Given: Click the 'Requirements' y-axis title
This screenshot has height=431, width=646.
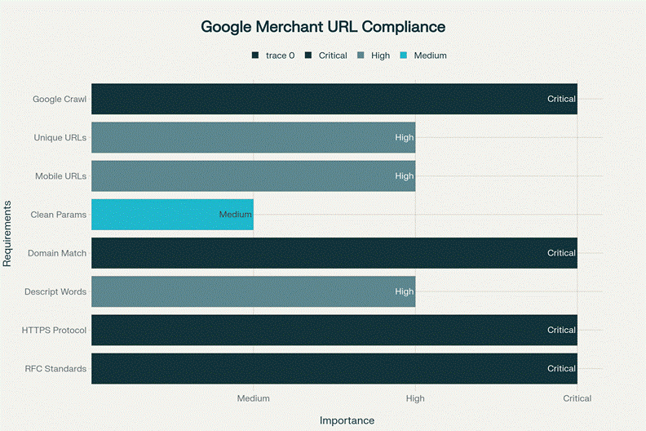Looking at the screenshot, I should [7, 233].
